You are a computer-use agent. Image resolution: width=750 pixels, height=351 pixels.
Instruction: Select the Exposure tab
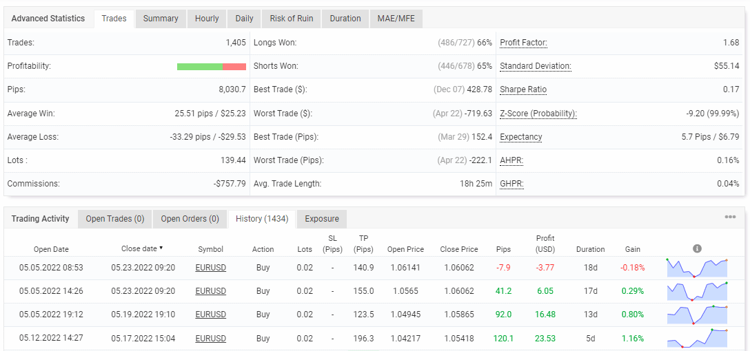pyautogui.click(x=322, y=219)
